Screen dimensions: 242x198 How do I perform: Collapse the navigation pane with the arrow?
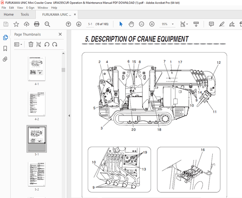coord(69,116)
